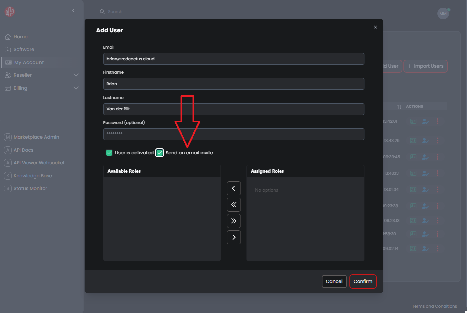Click the single right arrow role transfer button
Image resolution: width=467 pixels, height=313 pixels.
click(233, 237)
